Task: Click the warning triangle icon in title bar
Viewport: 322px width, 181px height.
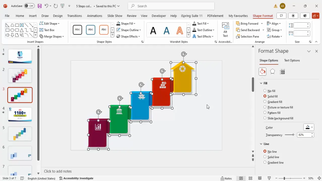Action: click(276, 6)
